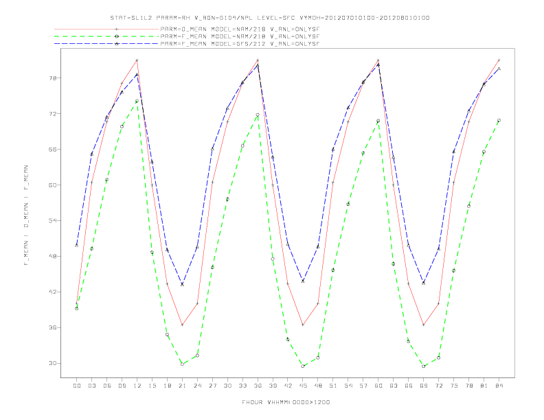Click x-axis forecast hour label 12
Screen dimensions: 544x420
[137, 386]
